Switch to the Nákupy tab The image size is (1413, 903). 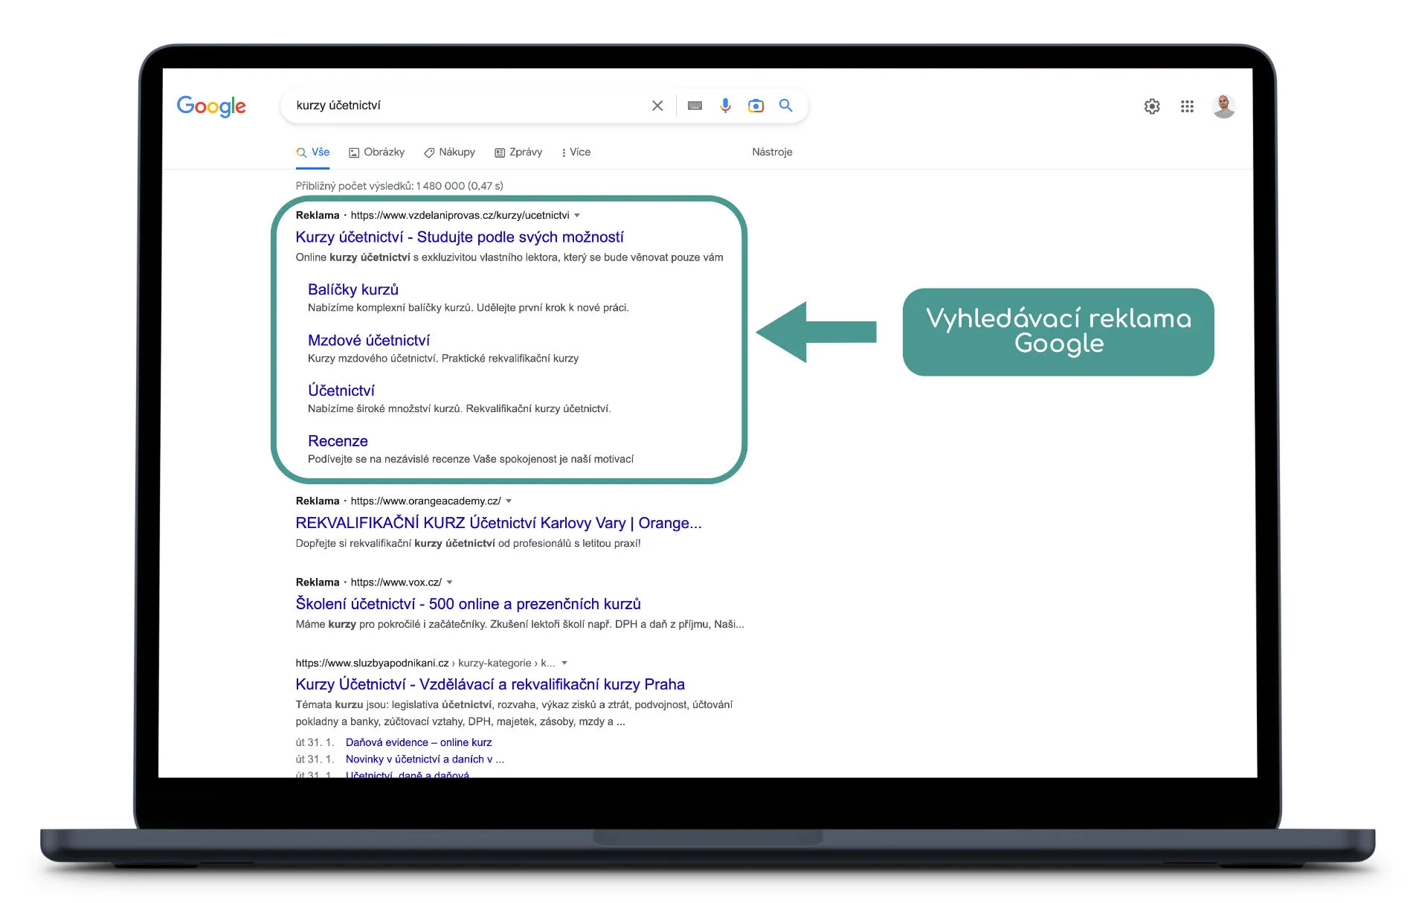pyautogui.click(x=449, y=152)
